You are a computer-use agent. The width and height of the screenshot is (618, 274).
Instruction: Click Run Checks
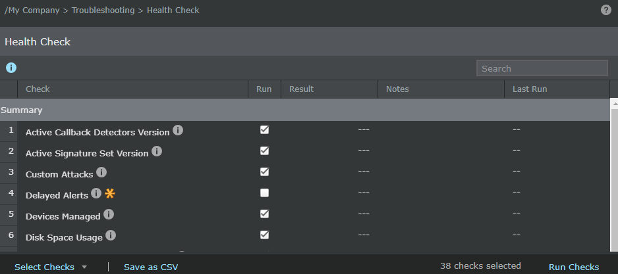coord(574,267)
